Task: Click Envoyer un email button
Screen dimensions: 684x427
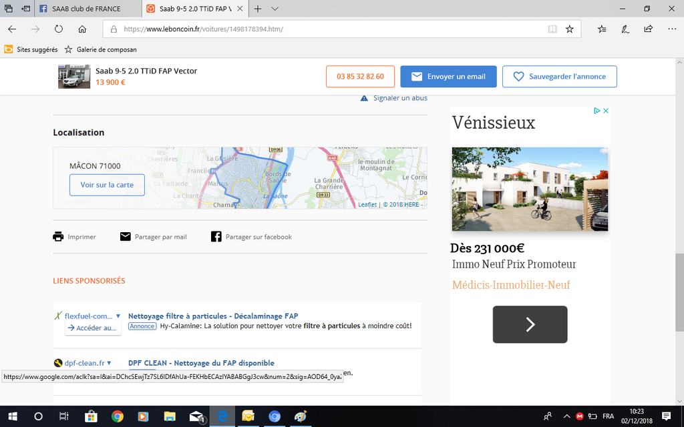Action: 448,77
